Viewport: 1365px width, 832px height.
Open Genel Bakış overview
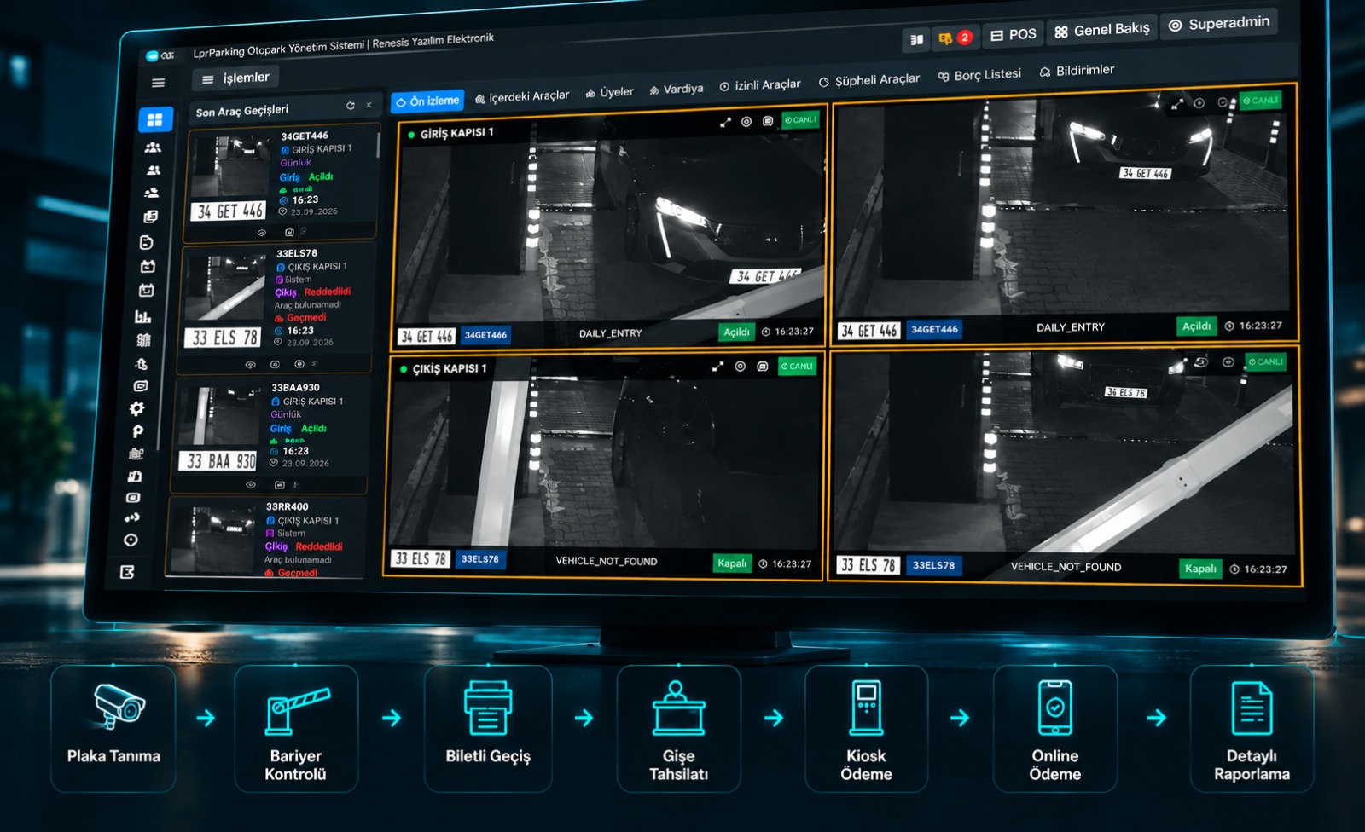1102,30
